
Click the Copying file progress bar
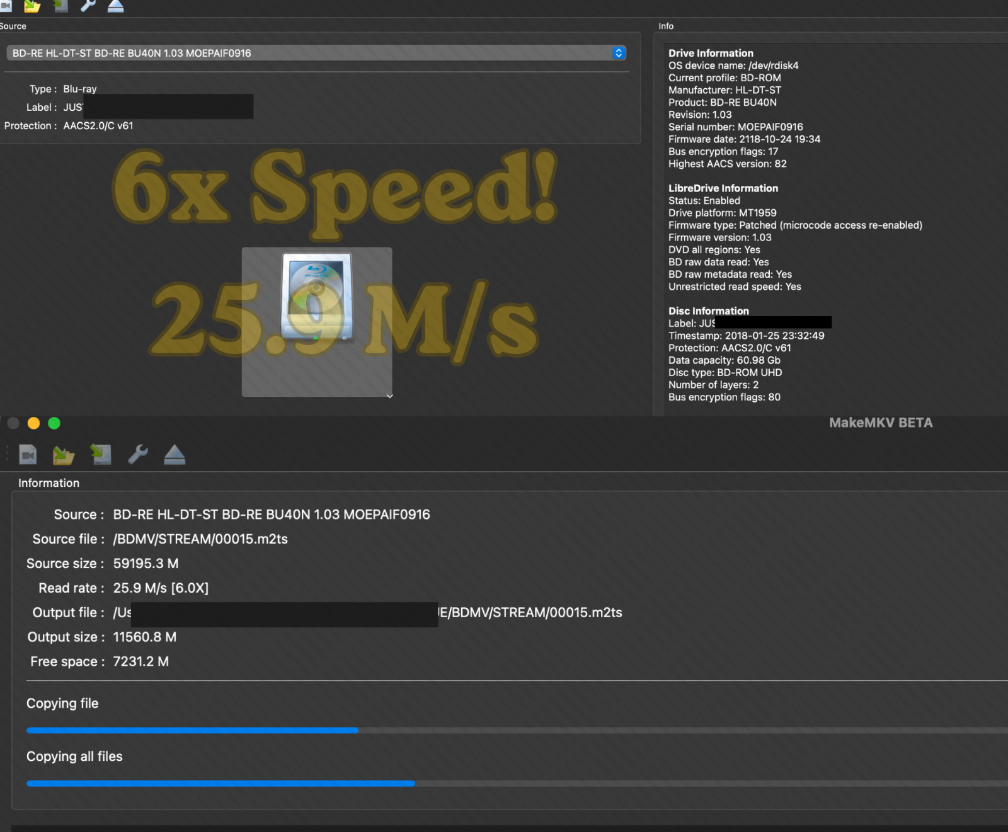click(x=517, y=731)
